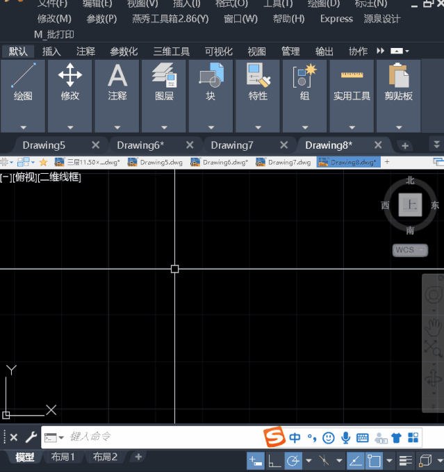The height and width of the screenshot is (472, 444).
Task: Open polar tracking angle dropdown arrow
Action: (x=309, y=461)
